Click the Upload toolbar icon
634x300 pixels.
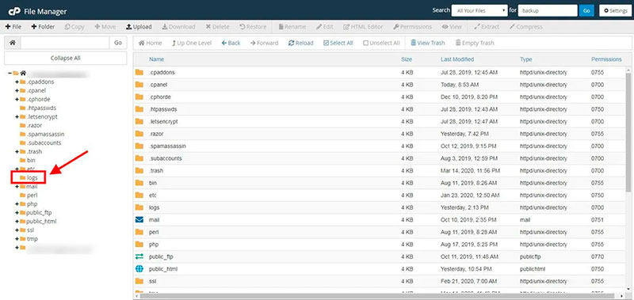pyautogui.click(x=129, y=27)
